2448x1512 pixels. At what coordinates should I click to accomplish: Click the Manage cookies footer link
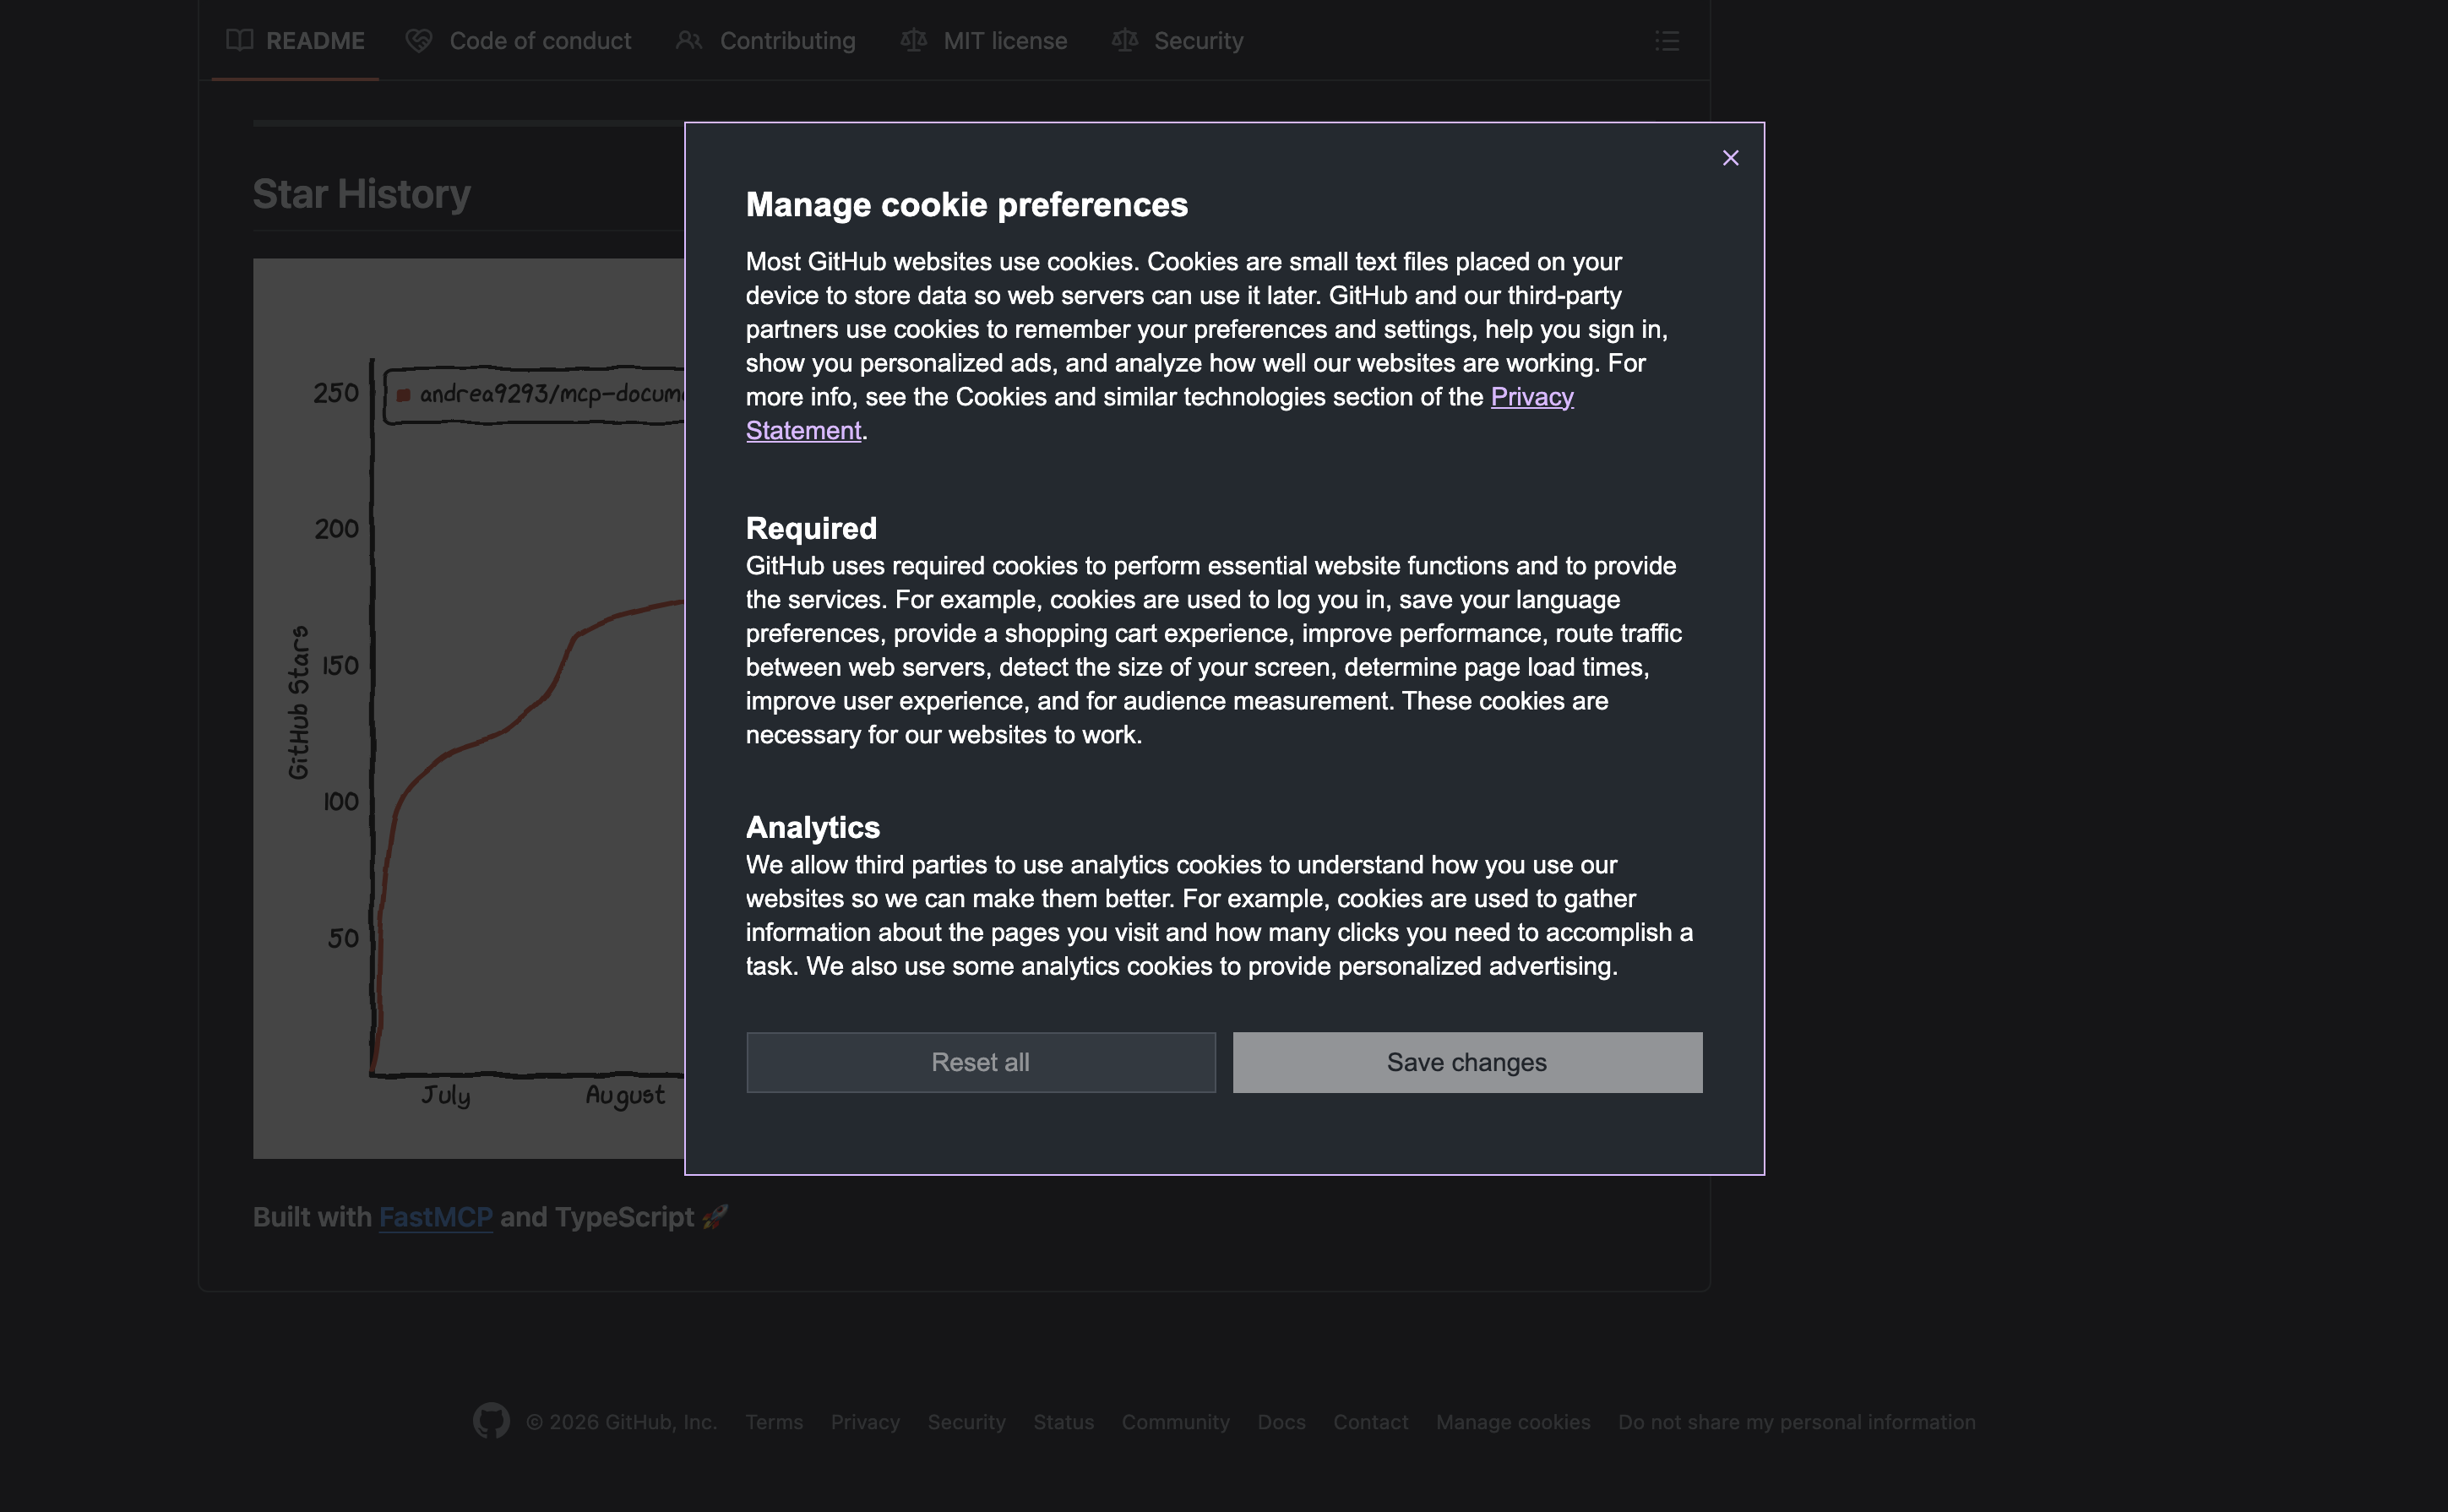pos(1512,1422)
